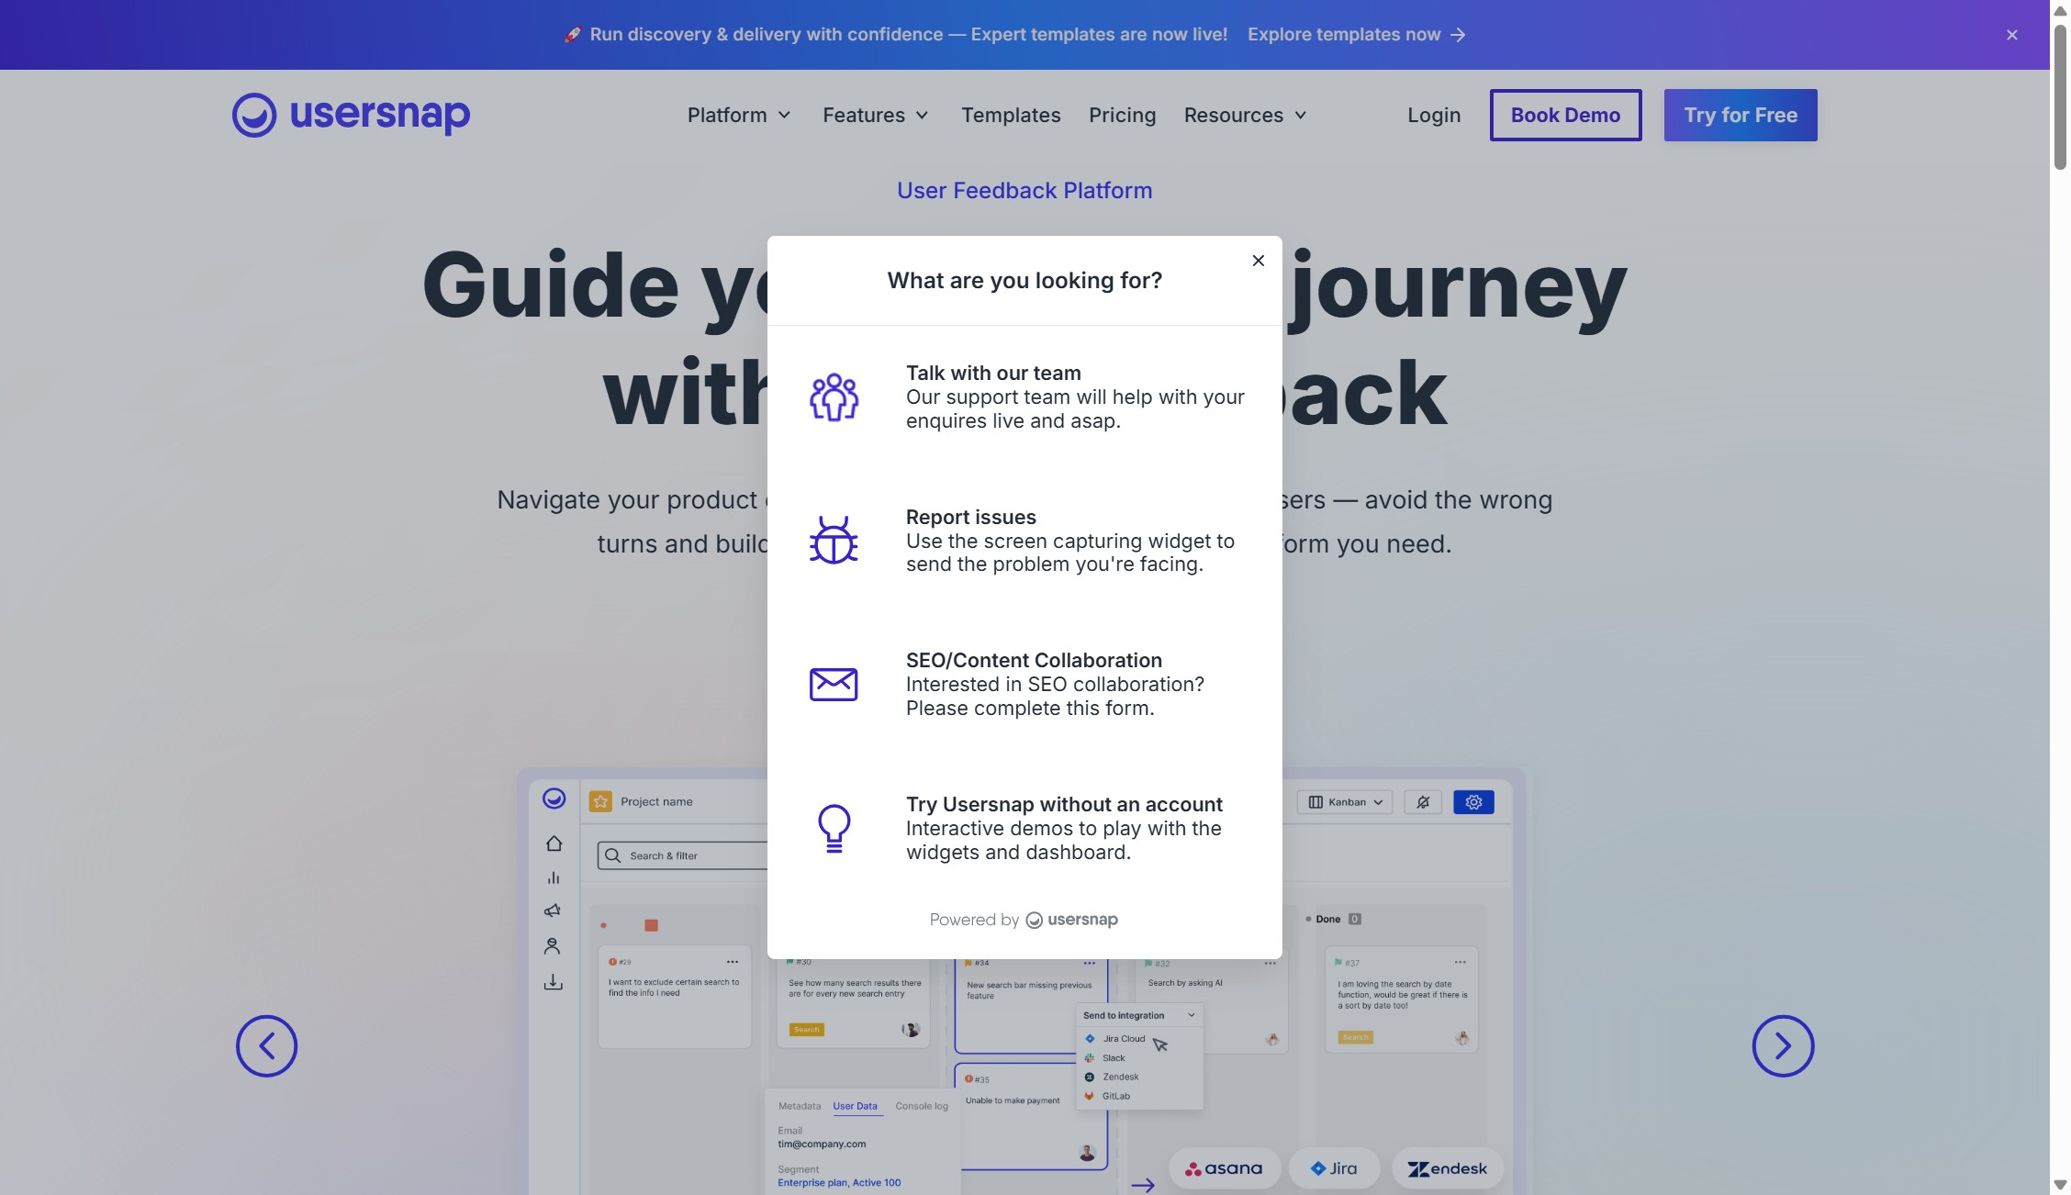Select Jira Cloud in integration list

tap(1124, 1039)
